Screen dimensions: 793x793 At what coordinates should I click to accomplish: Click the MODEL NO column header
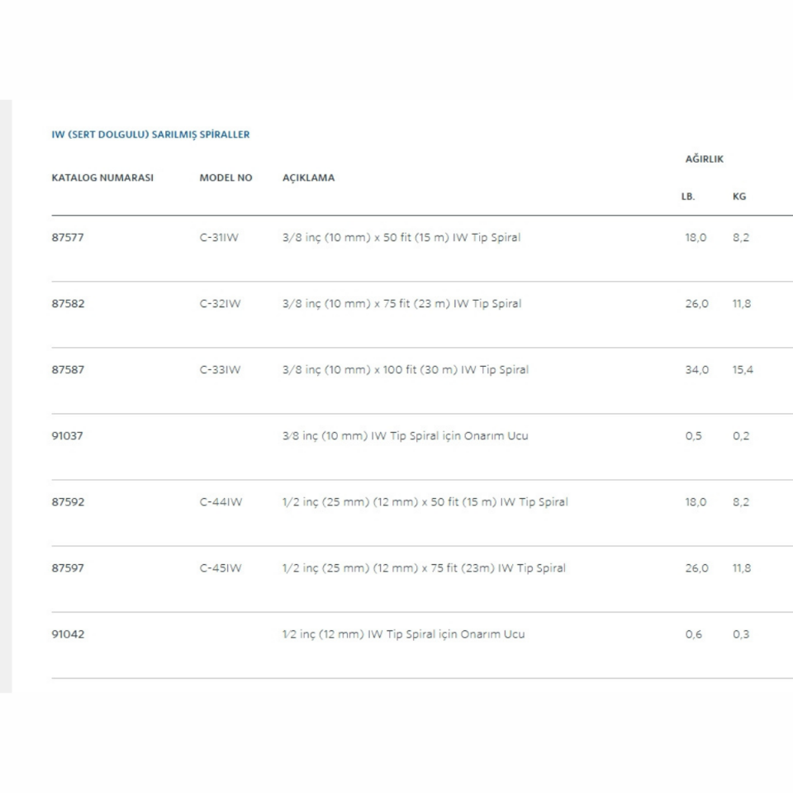[x=226, y=178]
